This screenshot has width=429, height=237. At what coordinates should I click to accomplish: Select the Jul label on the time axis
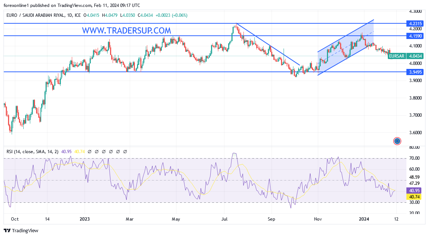click(225, 219)
